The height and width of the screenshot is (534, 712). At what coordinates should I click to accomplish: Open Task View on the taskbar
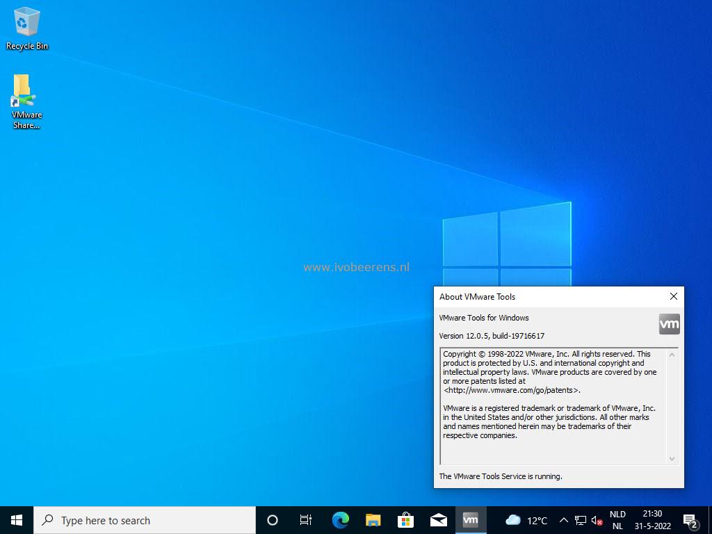(x=306, y=520)
